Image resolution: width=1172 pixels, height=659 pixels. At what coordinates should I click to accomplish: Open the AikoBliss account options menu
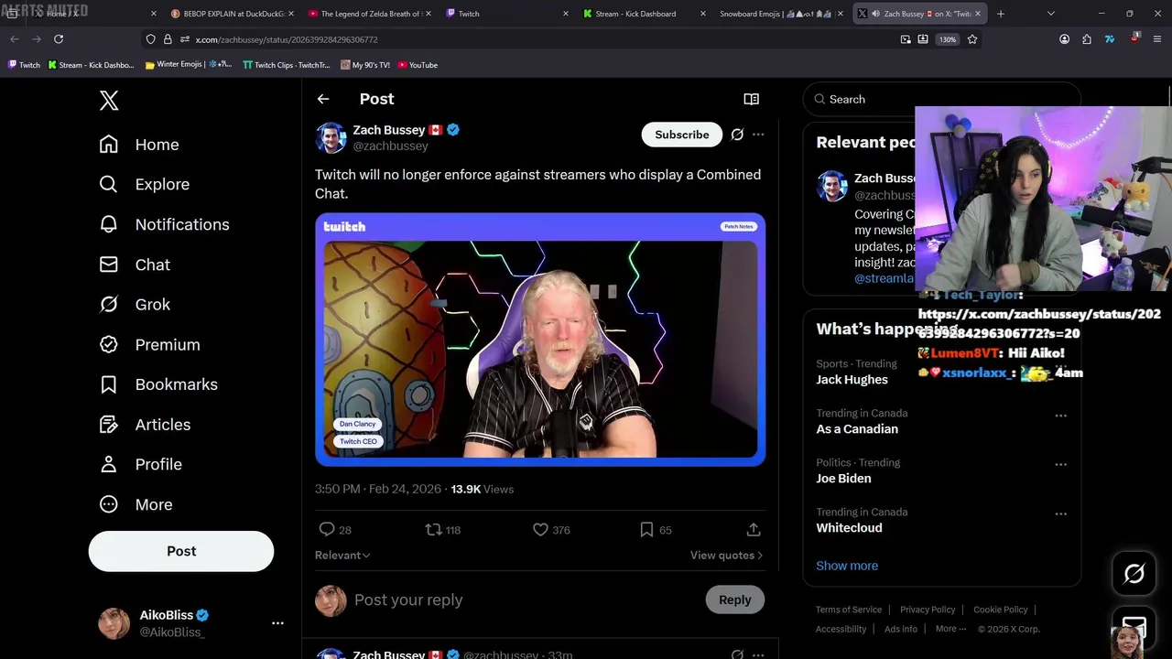277,623
